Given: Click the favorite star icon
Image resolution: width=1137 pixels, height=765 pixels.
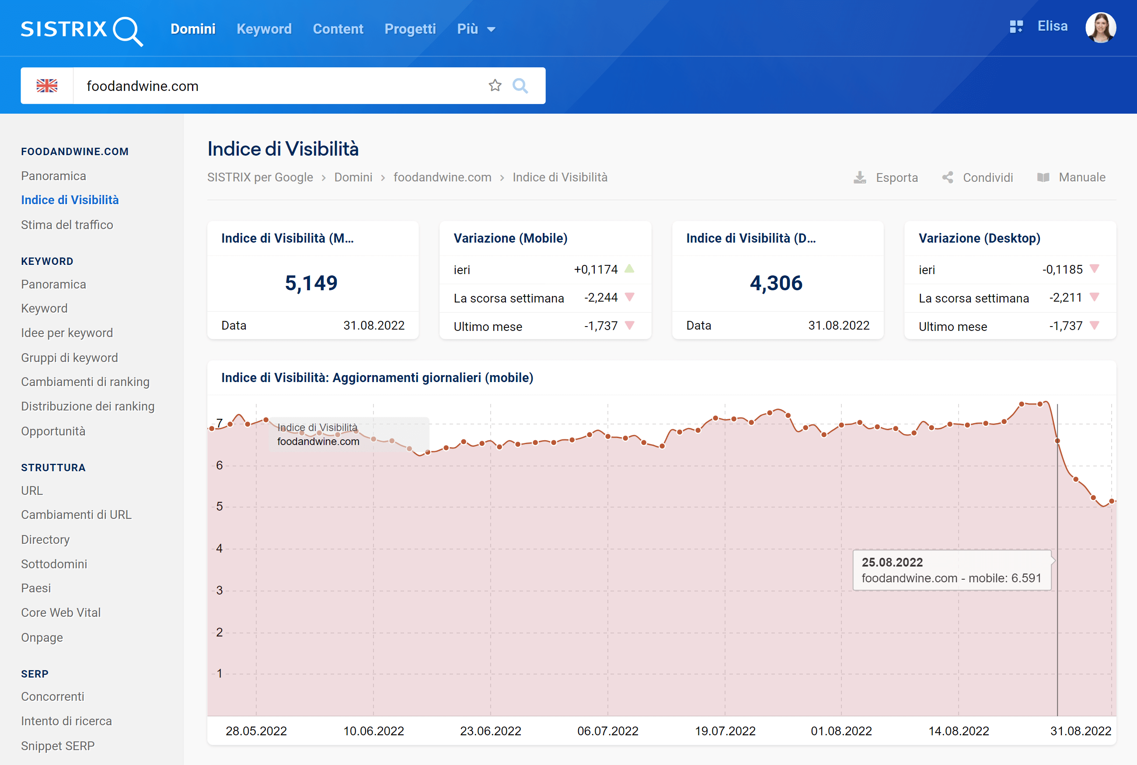Looking at the screenshot, I should [x=495, y=86].
